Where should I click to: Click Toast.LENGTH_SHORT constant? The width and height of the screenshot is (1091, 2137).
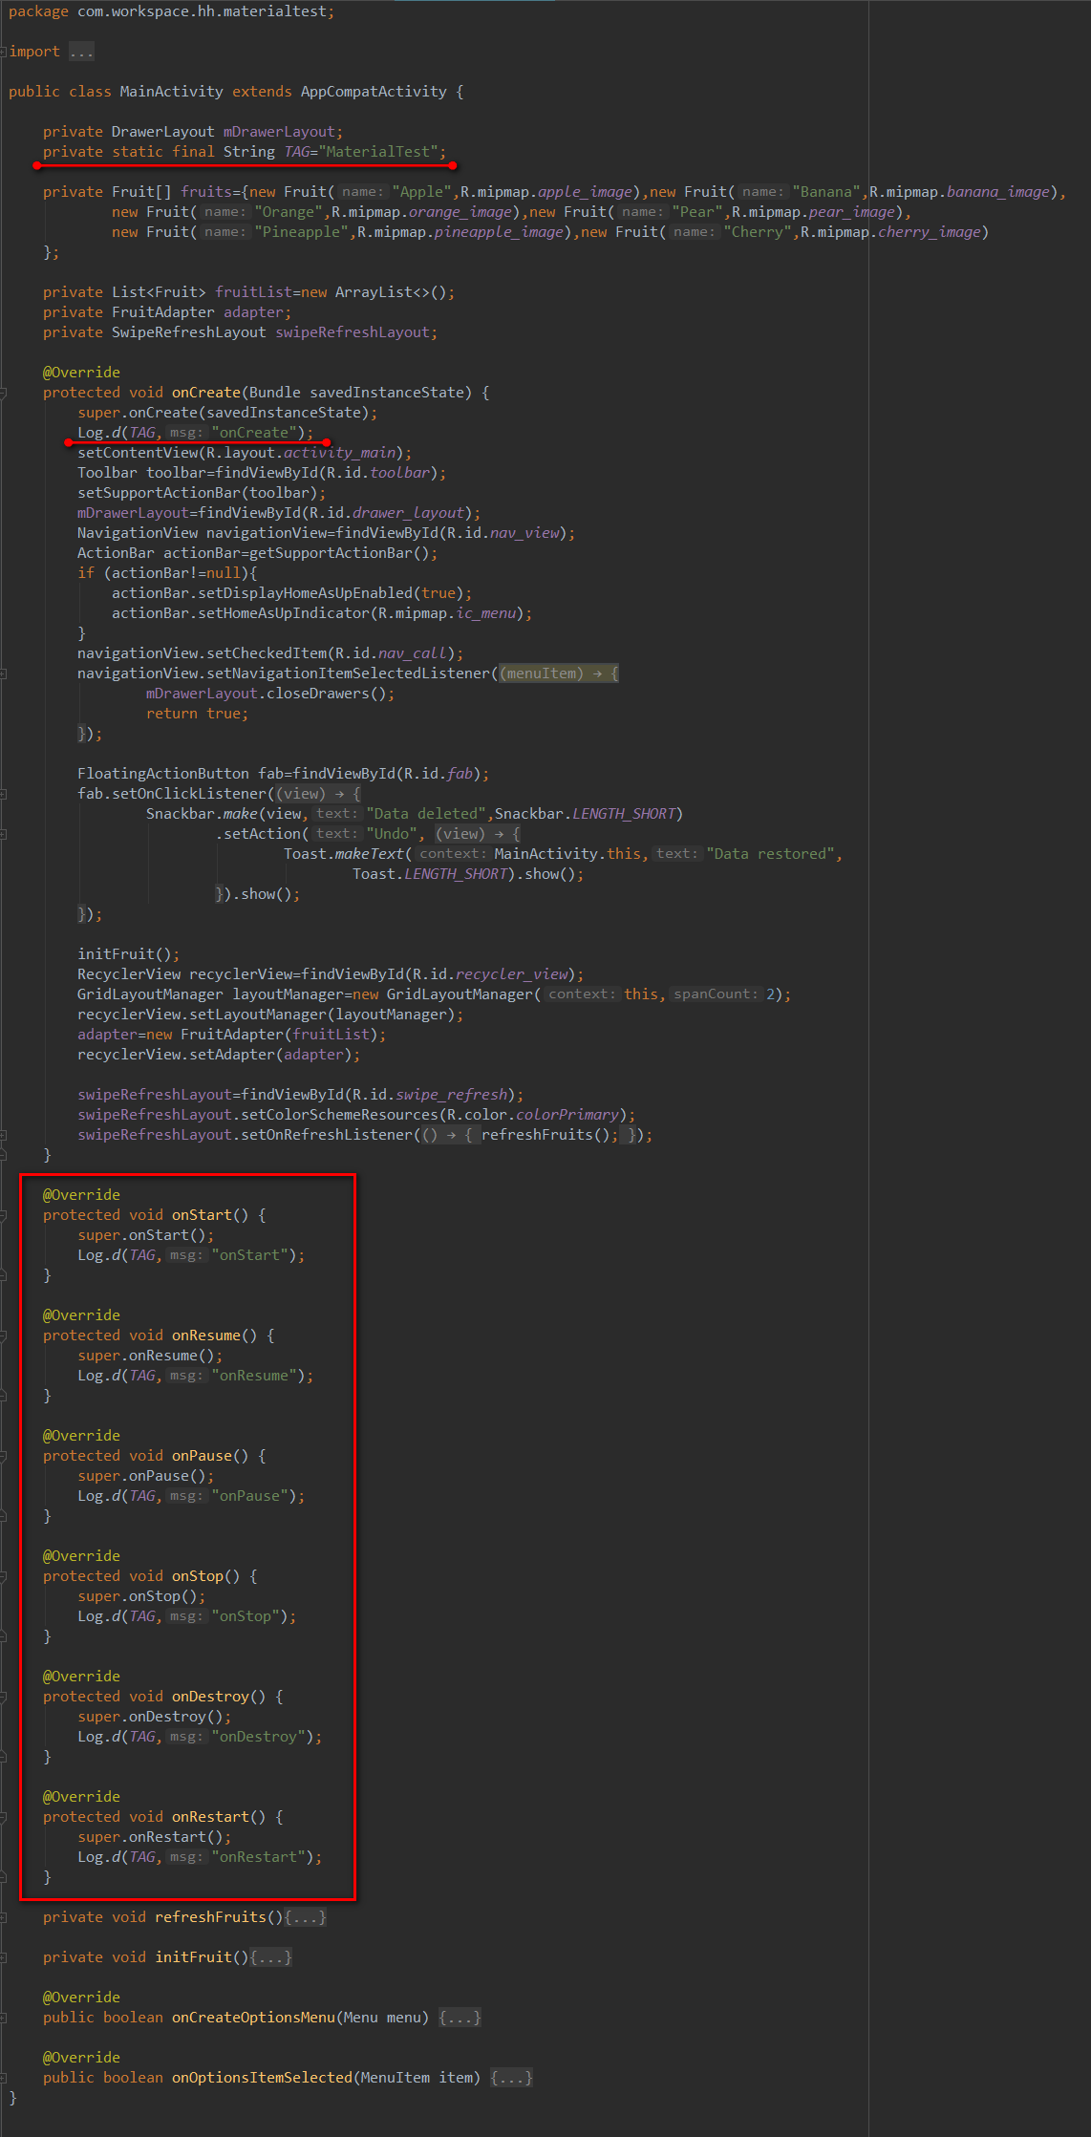430,874
